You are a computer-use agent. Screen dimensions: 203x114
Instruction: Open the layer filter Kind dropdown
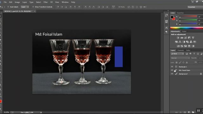coord(177,54)
